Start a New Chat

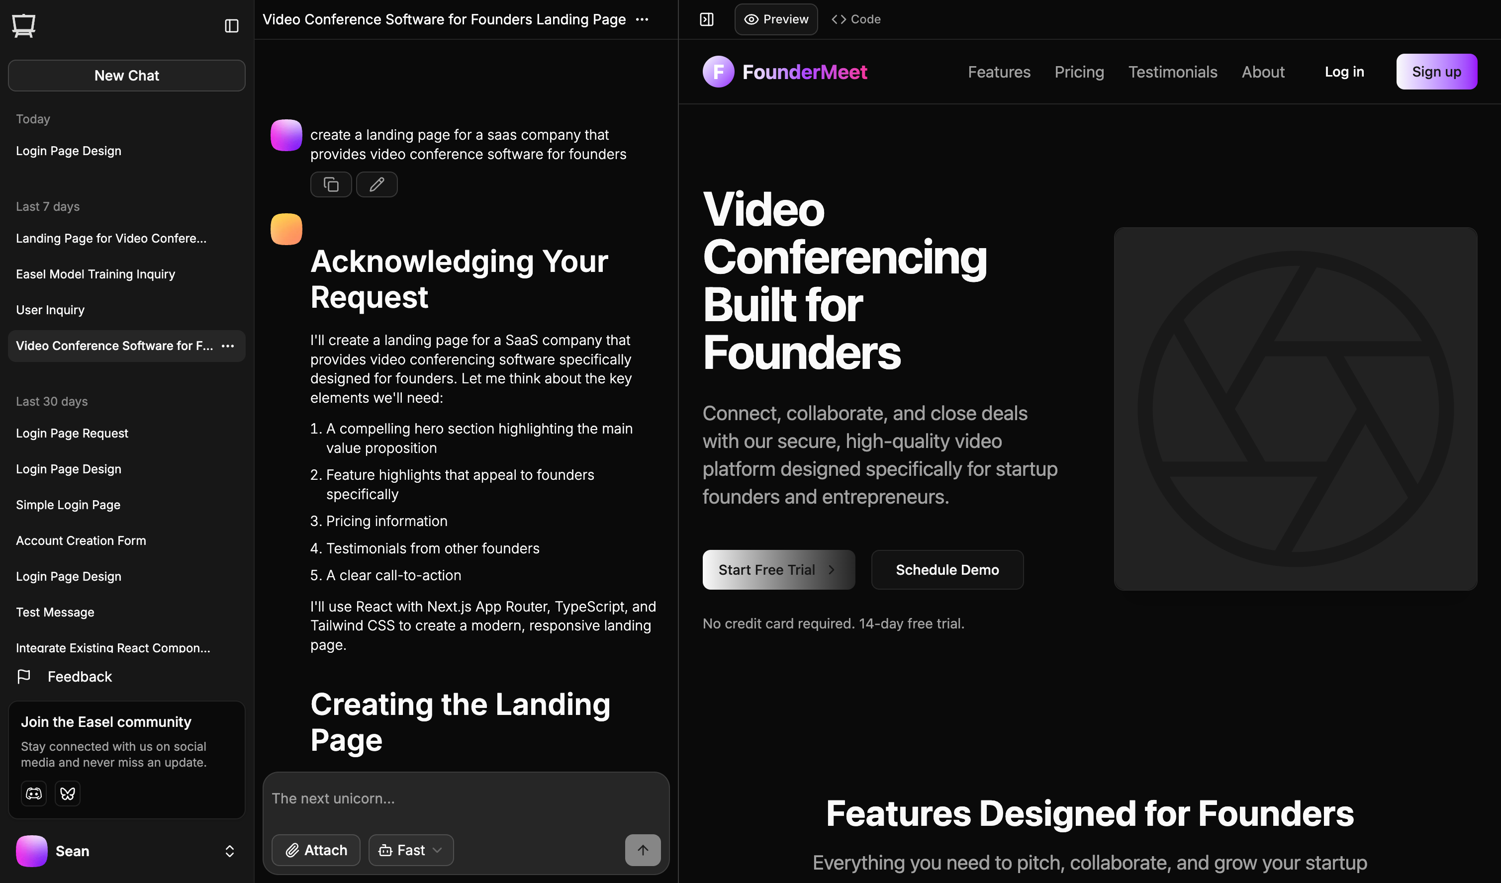[126, 75]
